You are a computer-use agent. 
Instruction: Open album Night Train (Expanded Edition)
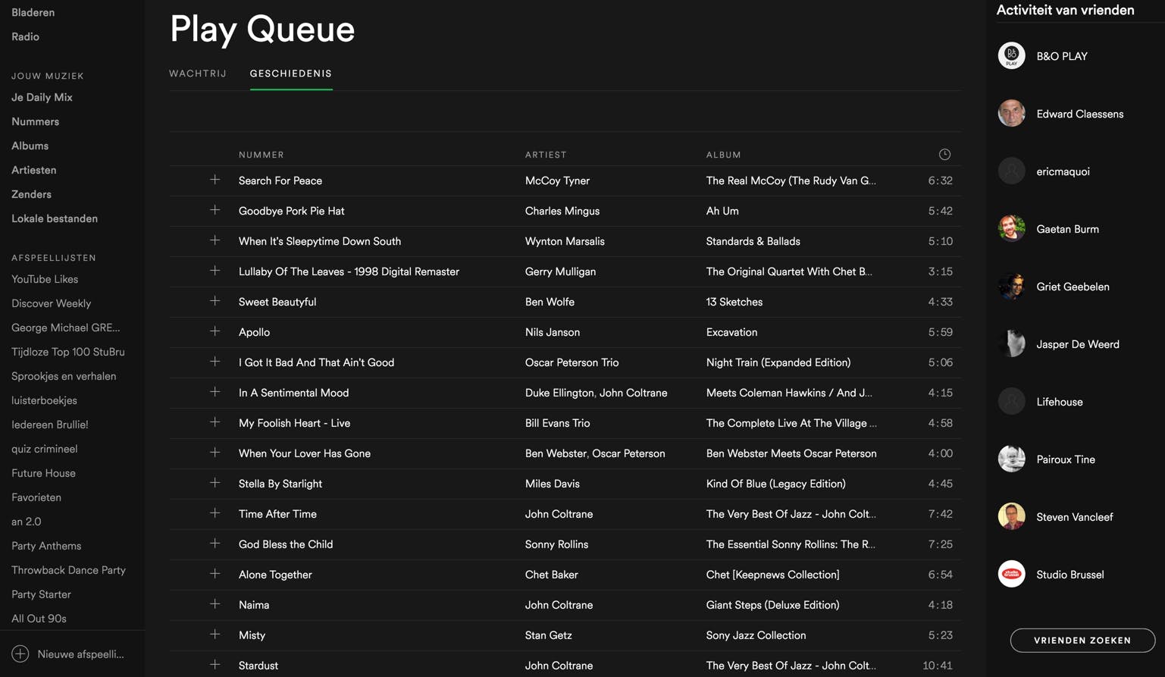(778, 362)
